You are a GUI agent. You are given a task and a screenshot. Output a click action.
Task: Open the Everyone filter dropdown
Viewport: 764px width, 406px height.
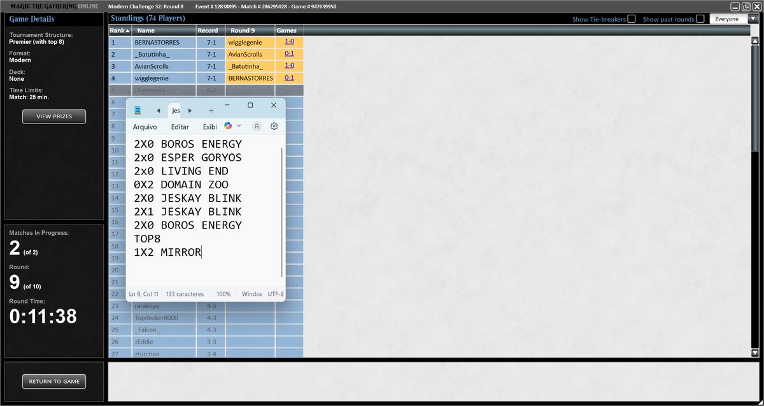pyautogui.click(x=733, y=19)
